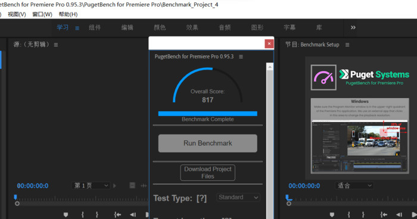
Task: Click Go to In point in source monitor
Action: (x=117, y=214)
